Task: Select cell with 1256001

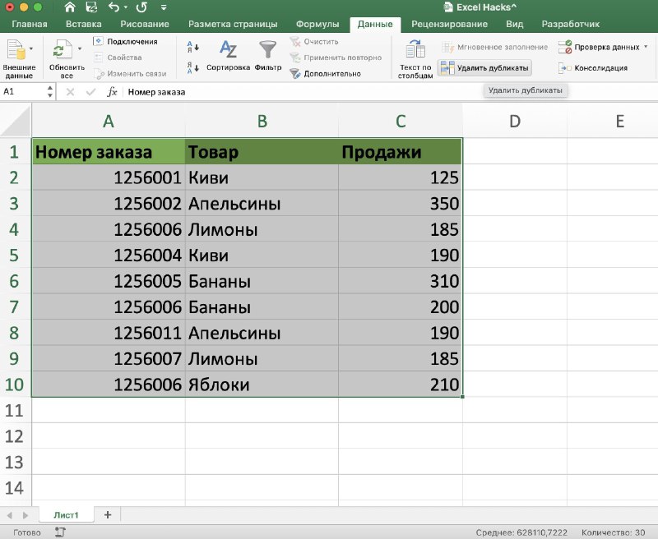Action: coord(109,177)
